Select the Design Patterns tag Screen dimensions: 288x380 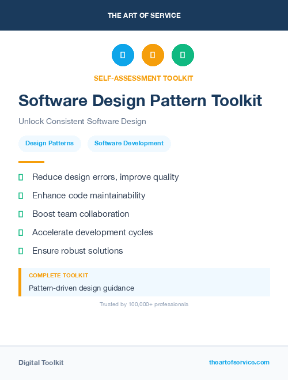50,144
